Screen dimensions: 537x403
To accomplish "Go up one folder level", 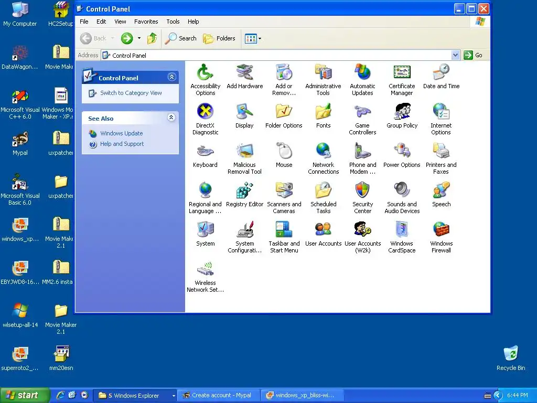I will (152, 38).
